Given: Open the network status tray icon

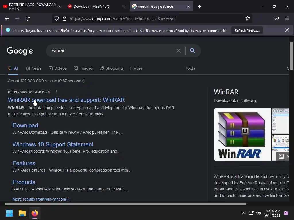Looking at the screenshot, I should pos(251,213).
